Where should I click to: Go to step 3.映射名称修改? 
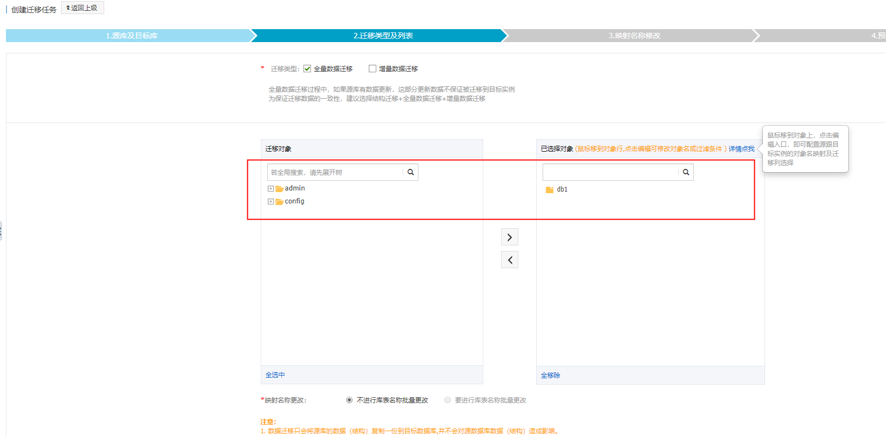tap(634, 36)
